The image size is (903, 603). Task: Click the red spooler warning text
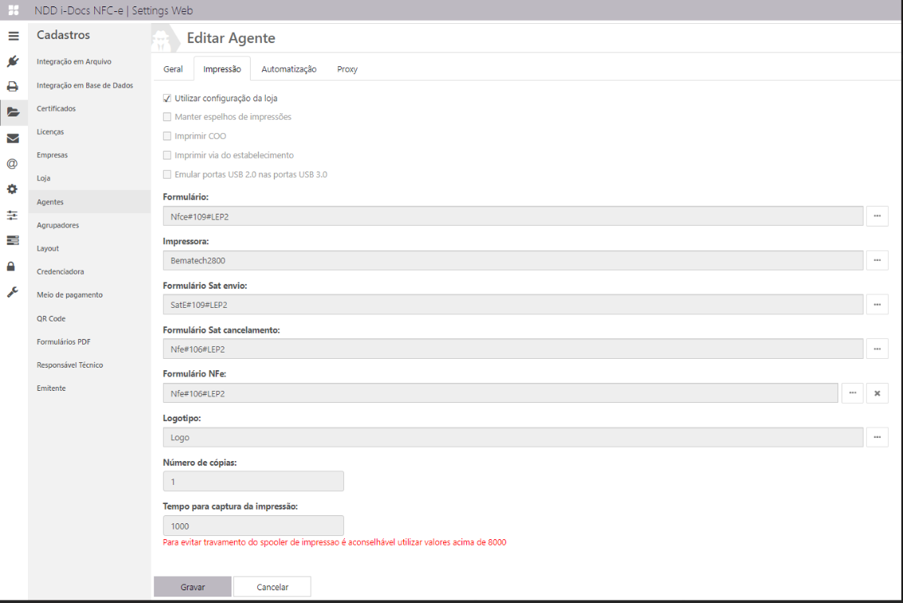coord(335,542)
